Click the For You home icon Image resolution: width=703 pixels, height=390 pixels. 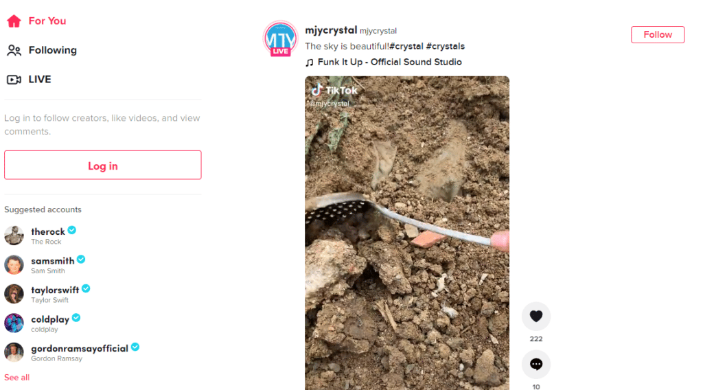pos(14,21)
